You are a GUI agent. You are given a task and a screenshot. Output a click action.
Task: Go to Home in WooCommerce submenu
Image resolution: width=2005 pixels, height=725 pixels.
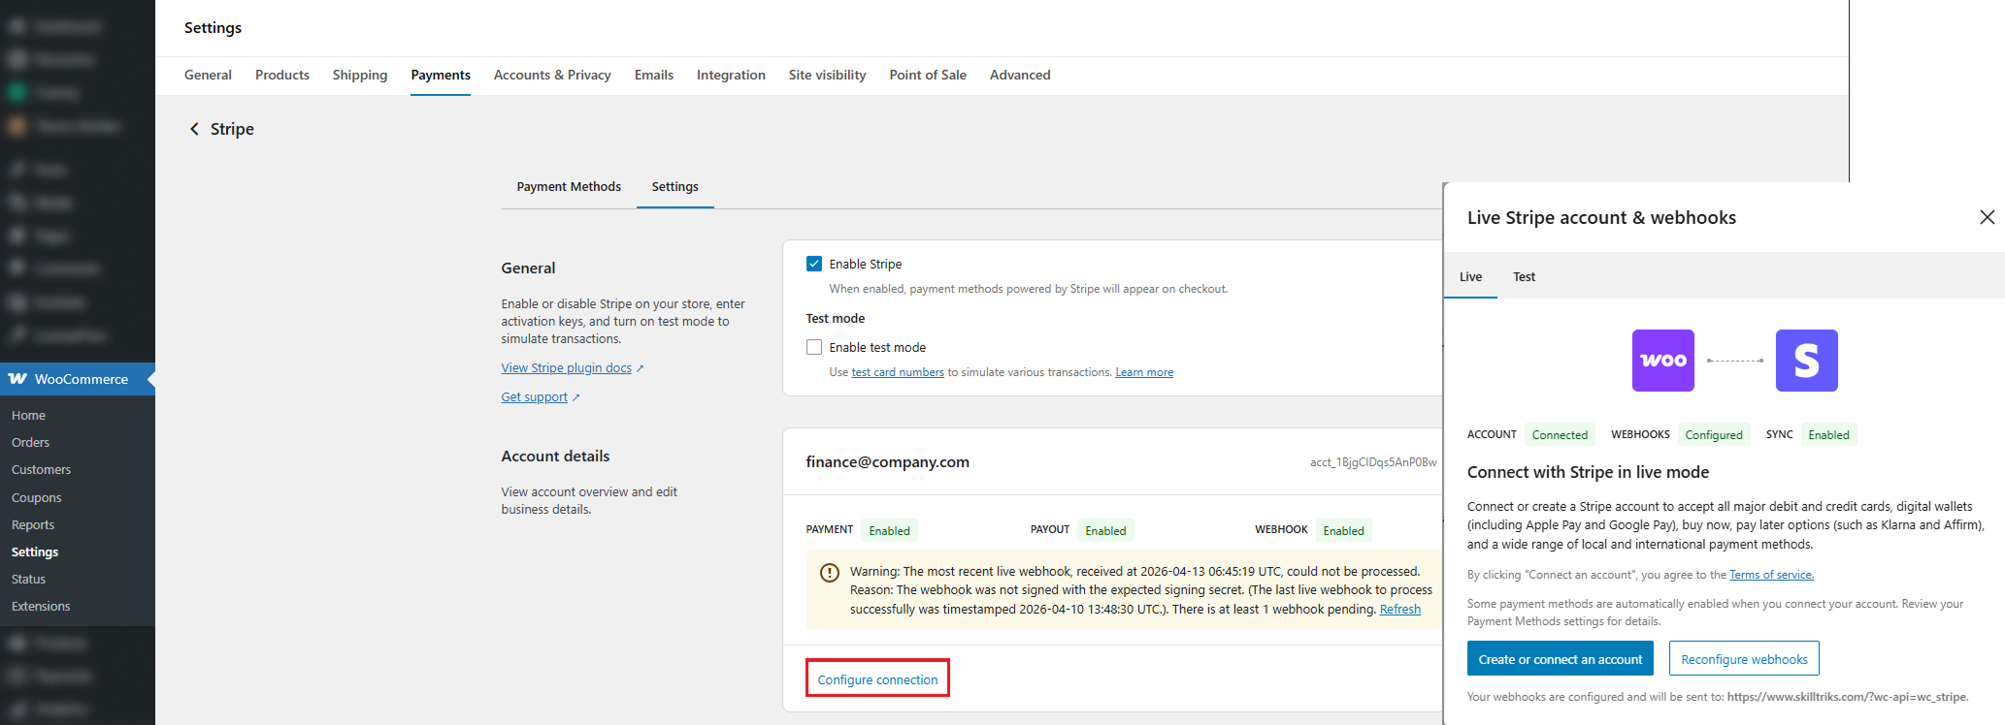pyautogui.click(x=29, y=415)
